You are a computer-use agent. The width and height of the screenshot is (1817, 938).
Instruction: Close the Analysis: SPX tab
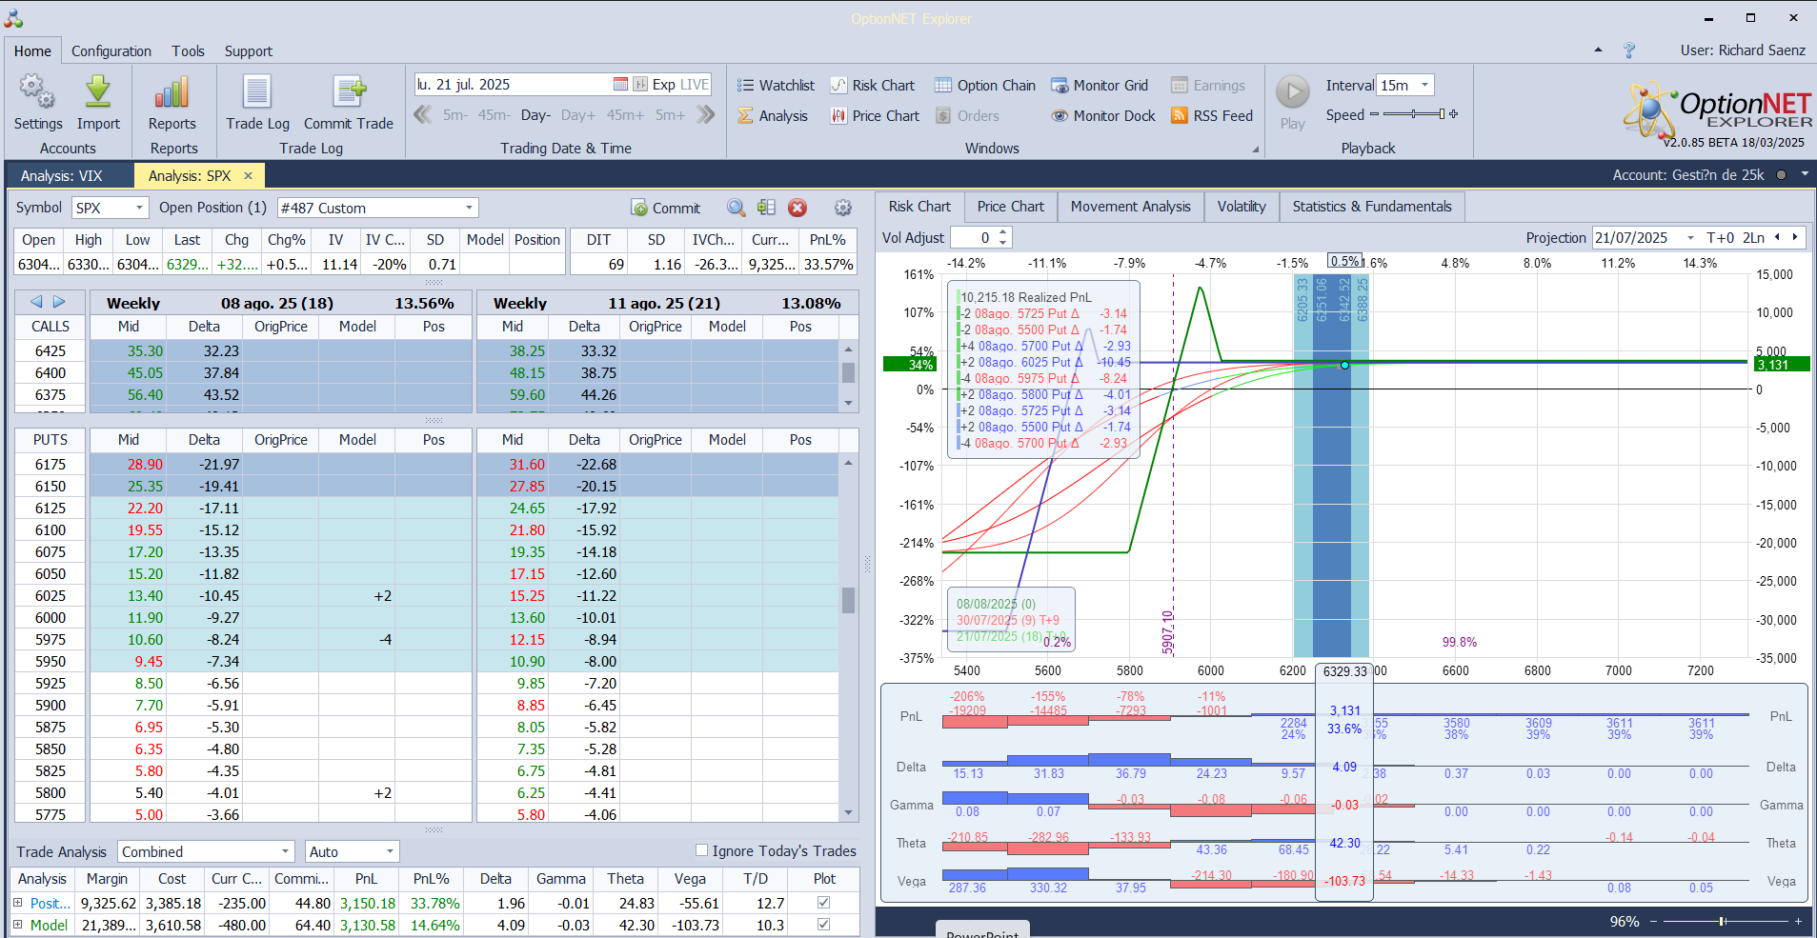(248, 176)
